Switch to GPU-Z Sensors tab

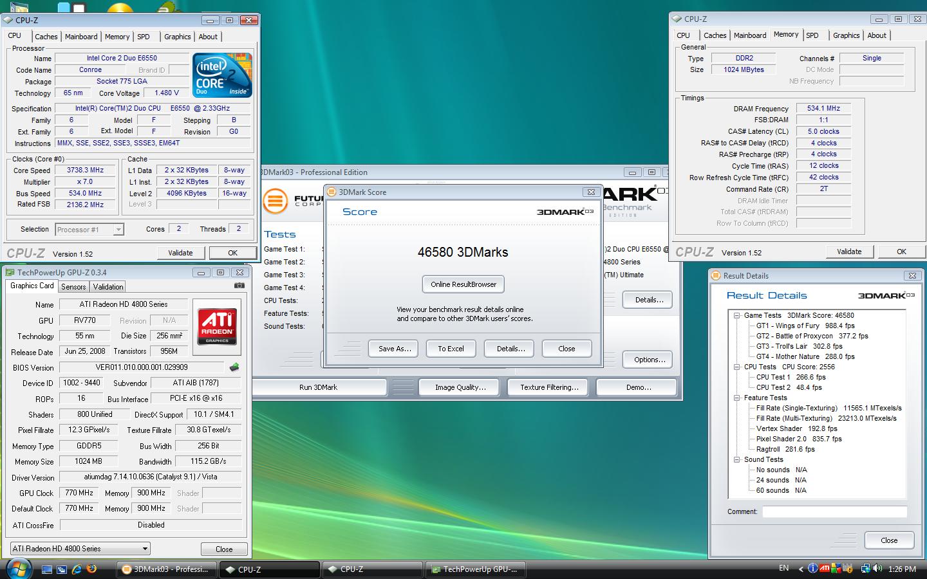pyautogui.click(x=73, y=287)
